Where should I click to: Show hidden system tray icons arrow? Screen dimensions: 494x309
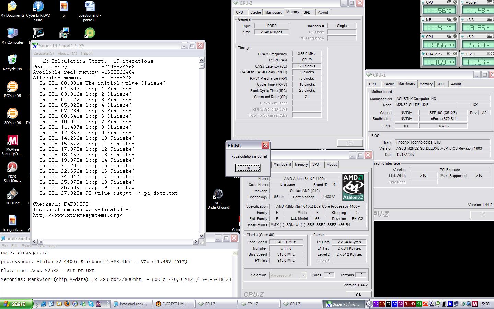pos(369,304)
